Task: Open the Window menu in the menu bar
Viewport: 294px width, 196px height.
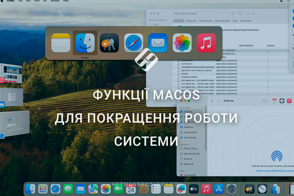Action: click(55, 1)
